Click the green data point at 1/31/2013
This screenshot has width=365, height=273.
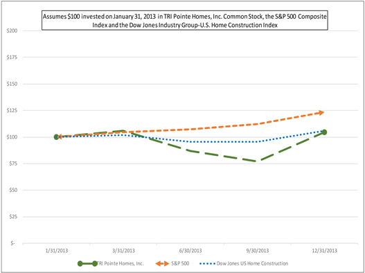pos(56,137)
